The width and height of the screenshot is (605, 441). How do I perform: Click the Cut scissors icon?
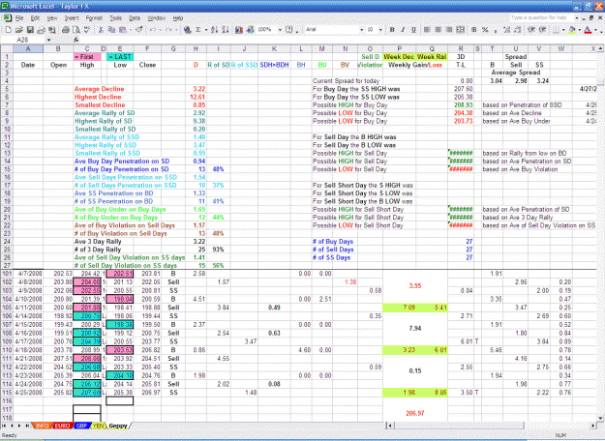pos(101,30)
